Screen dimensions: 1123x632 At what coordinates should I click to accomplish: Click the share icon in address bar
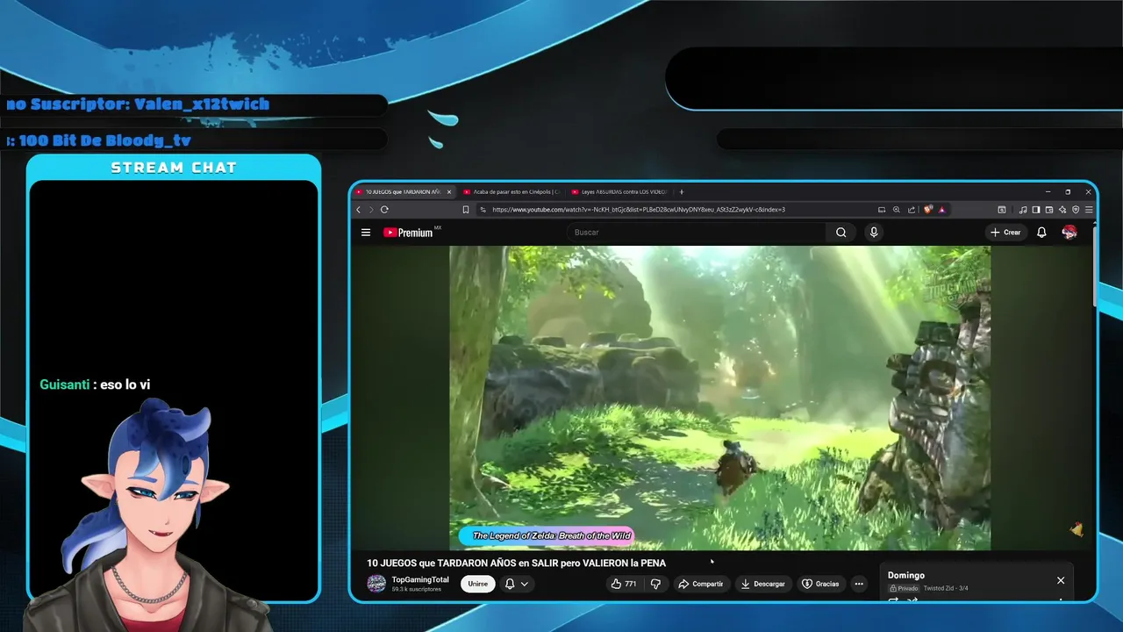point(912,210)
